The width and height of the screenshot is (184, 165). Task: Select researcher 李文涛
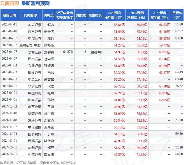(x=49, y=154)
